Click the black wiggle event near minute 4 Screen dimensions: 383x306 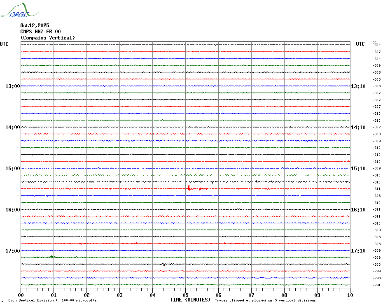(x=163, y=264)
